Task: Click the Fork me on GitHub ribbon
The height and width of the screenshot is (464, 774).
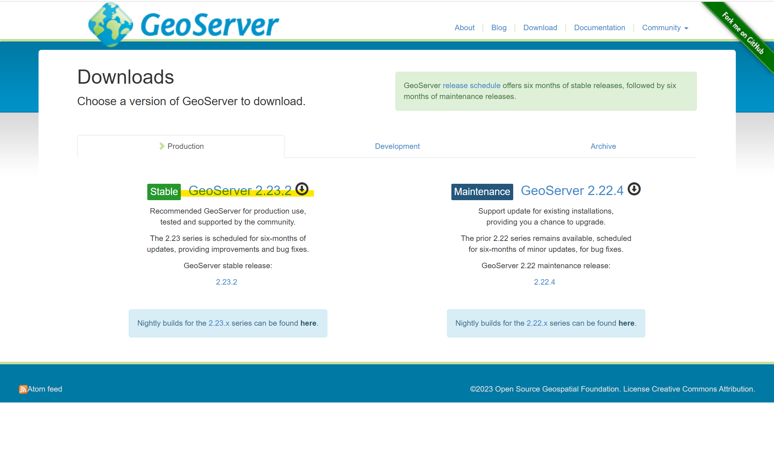Action: 743,33
